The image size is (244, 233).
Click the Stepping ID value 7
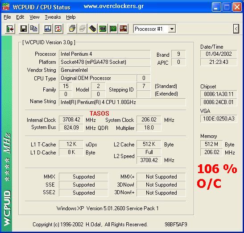coord(144,86)
